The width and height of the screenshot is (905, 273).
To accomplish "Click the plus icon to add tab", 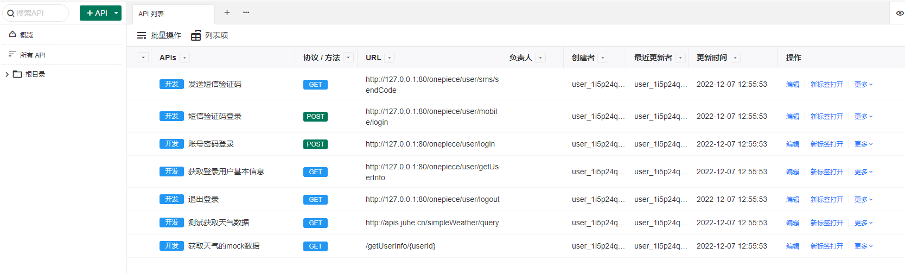I will coord(227,12).
